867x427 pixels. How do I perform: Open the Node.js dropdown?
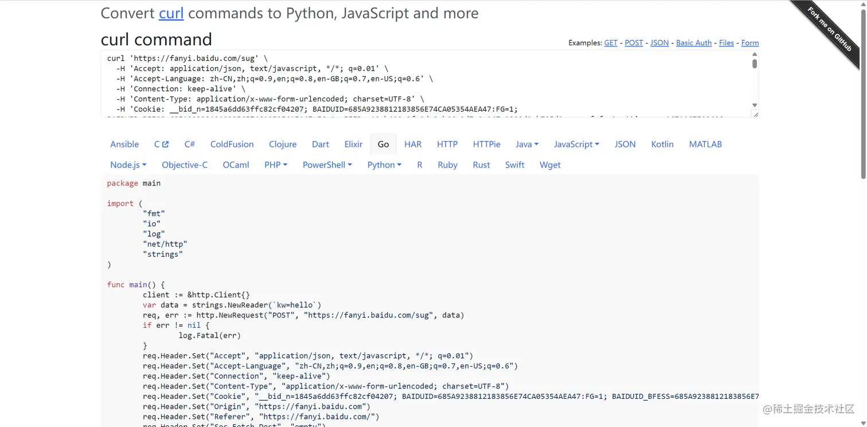(128, 165)
